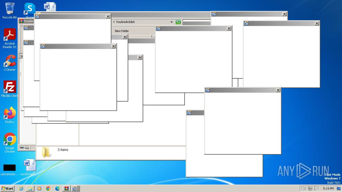This screenshot has height=192, width=342.
Task: Select the black cartminister desktop file
Action: coord(9,170)
